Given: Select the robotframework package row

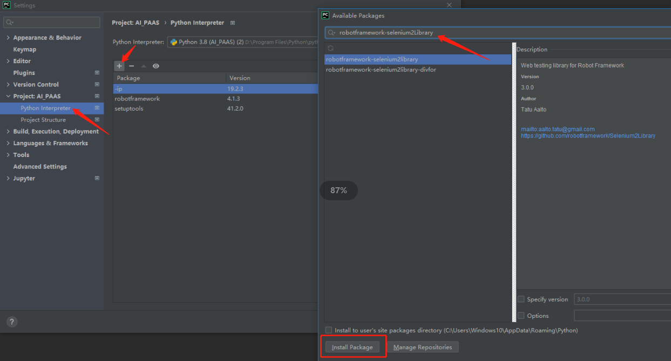Looking at the screenshot, I should (215, 99).
